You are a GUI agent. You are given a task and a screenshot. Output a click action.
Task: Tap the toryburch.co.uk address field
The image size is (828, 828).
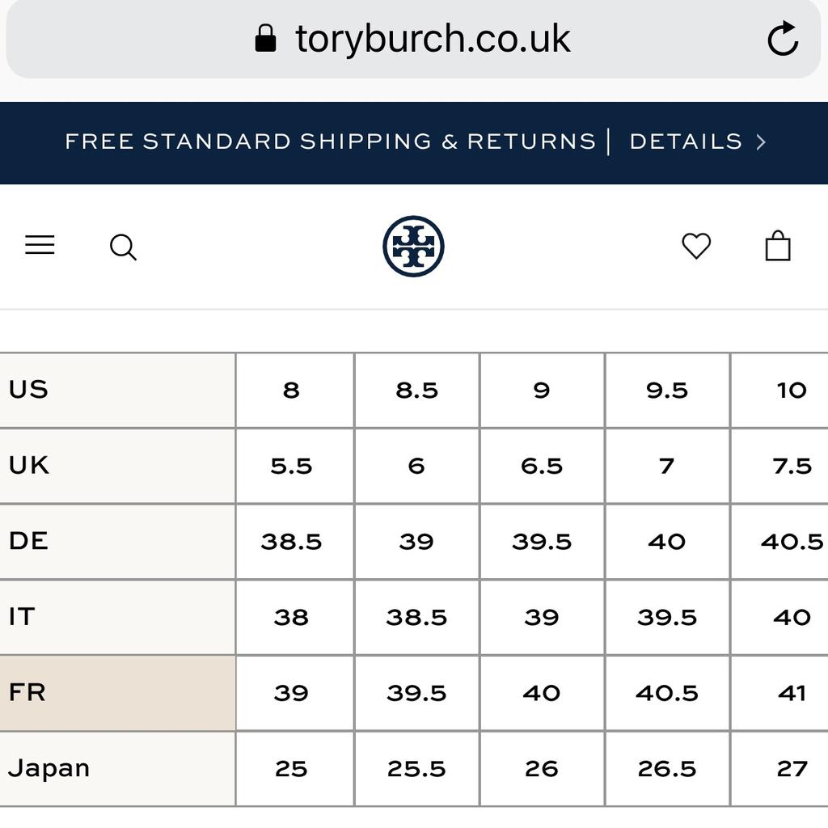click(433, 39)
